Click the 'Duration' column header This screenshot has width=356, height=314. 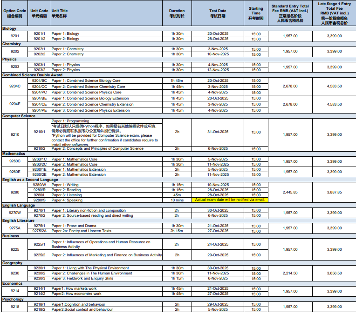point(177,13)
